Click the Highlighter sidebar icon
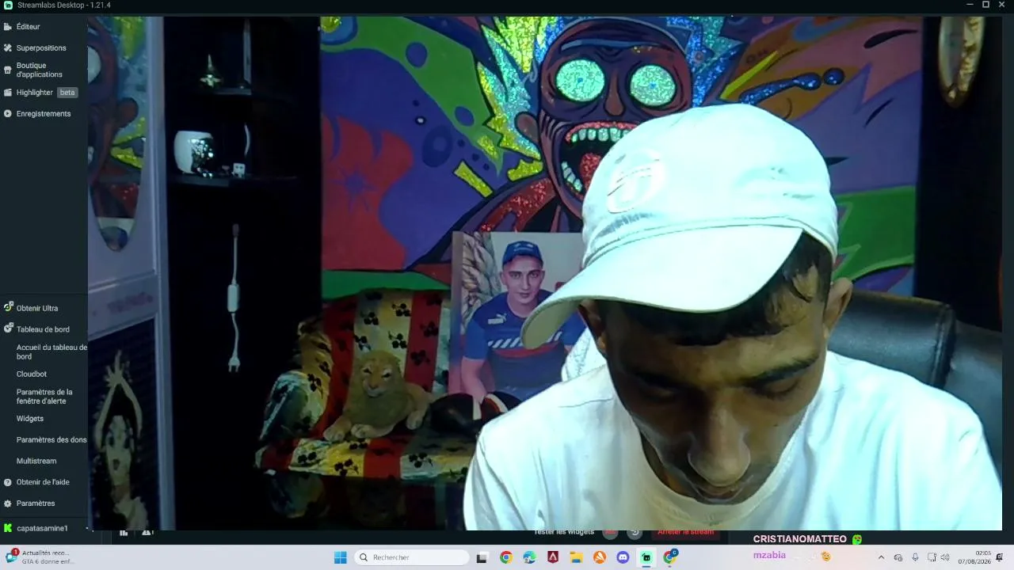1014x570 pixels. pyautogui.click(x=8, y=93)
